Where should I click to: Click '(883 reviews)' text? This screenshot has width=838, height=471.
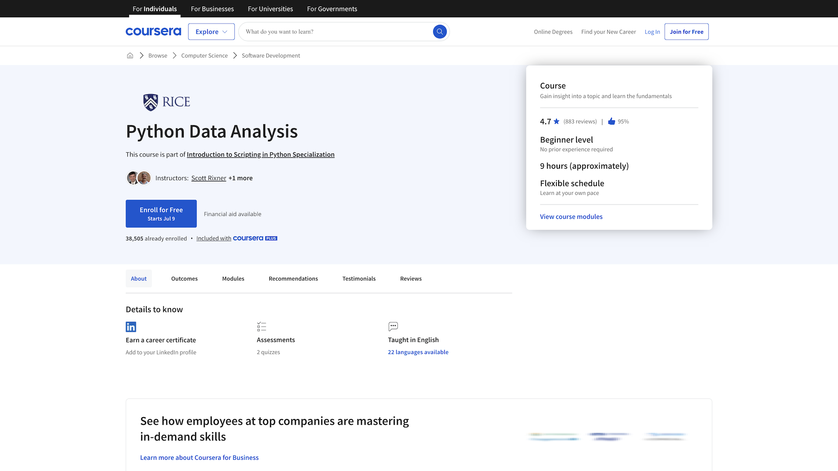[580, 121]
